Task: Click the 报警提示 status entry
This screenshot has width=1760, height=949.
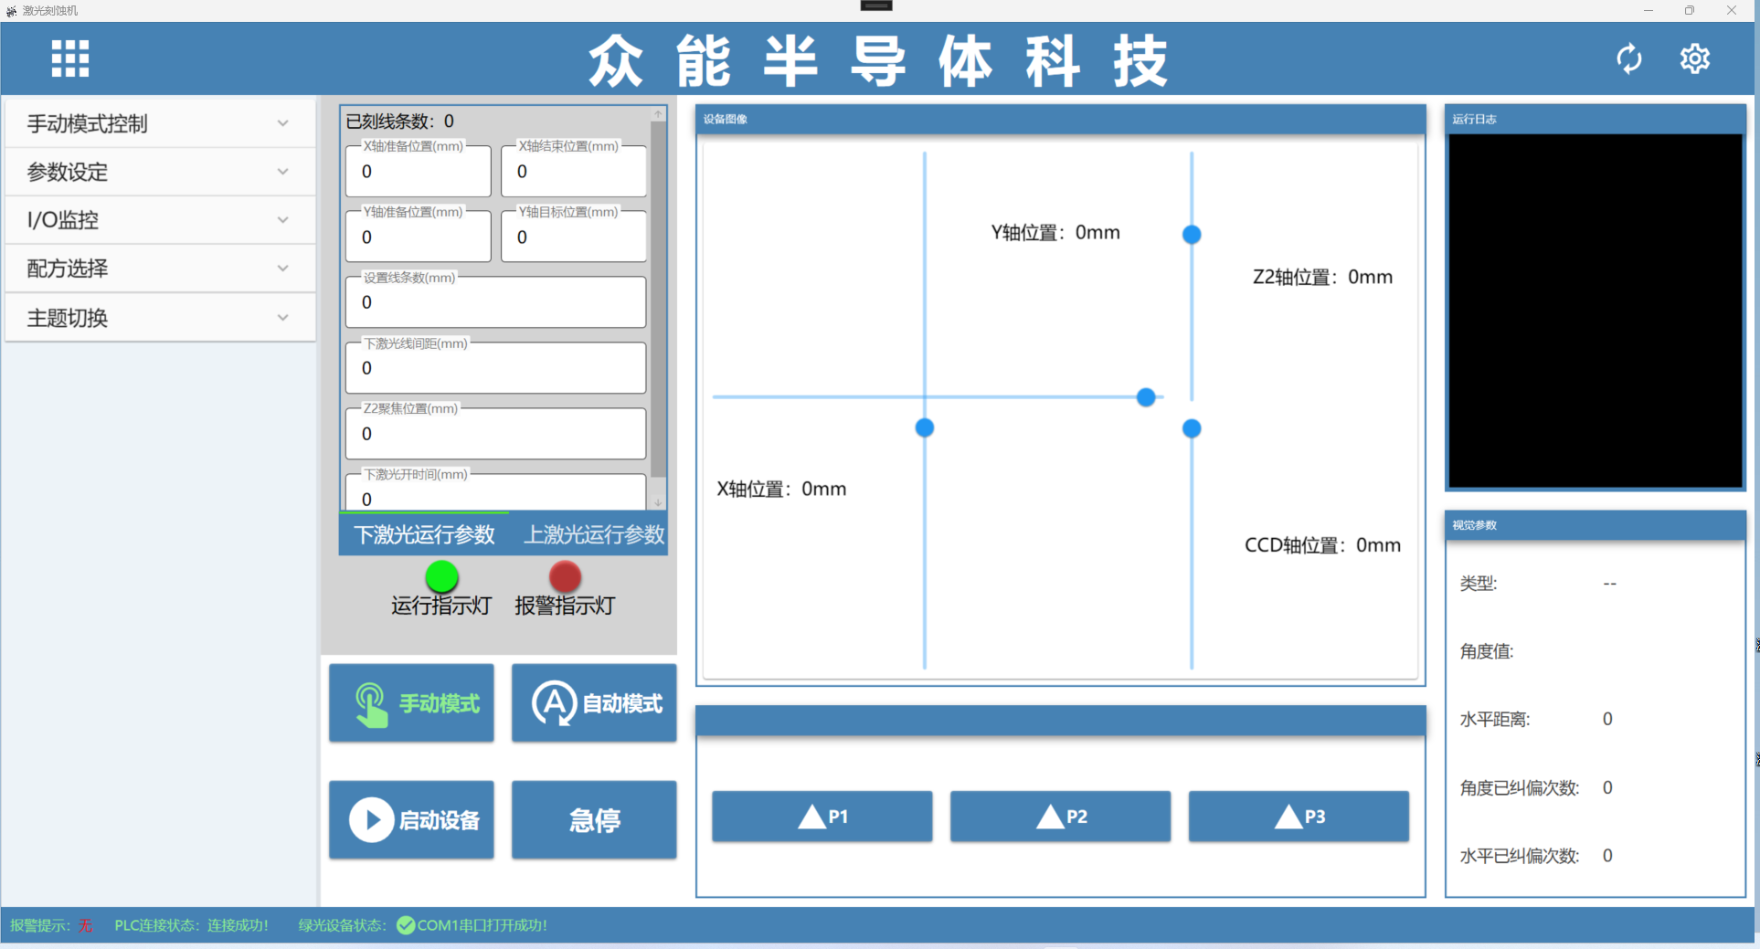Action: (51, 925)
